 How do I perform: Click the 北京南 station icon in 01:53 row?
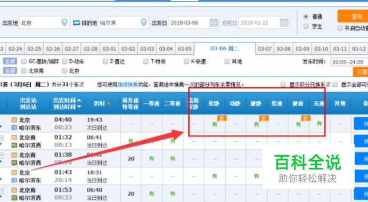pos(14,190)
